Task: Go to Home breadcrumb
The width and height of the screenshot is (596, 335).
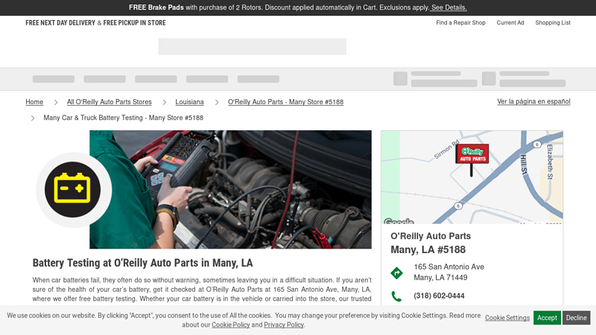Action: [x=34, y=102]
